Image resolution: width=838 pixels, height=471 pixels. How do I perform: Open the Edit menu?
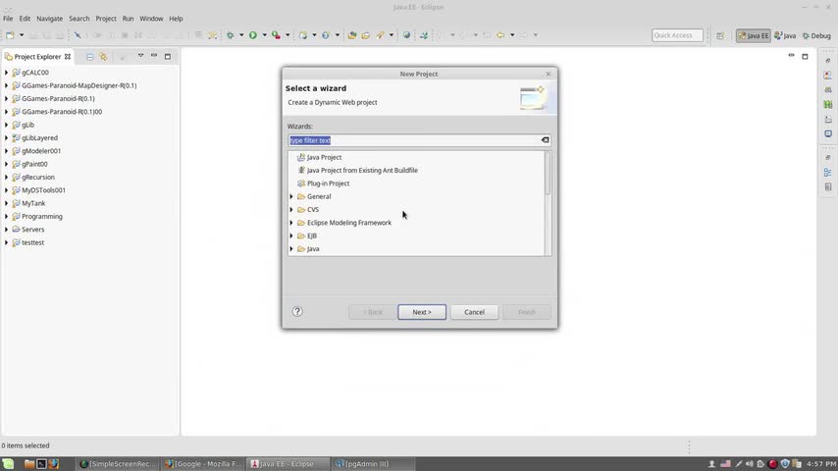tap(26, 19)
